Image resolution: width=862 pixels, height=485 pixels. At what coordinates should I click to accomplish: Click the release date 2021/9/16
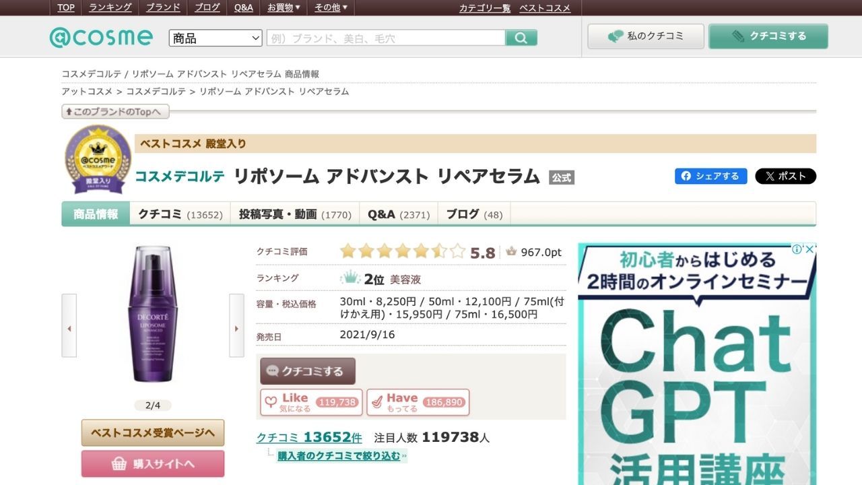367,335
